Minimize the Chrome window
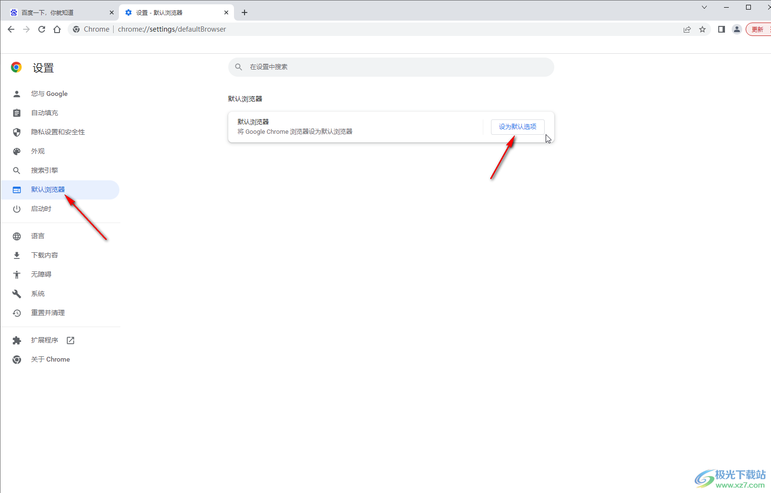Viewport: 771px width, 493px height. pos(726,7)
